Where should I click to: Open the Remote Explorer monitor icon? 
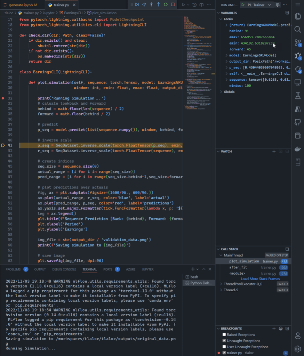(298, 82)
